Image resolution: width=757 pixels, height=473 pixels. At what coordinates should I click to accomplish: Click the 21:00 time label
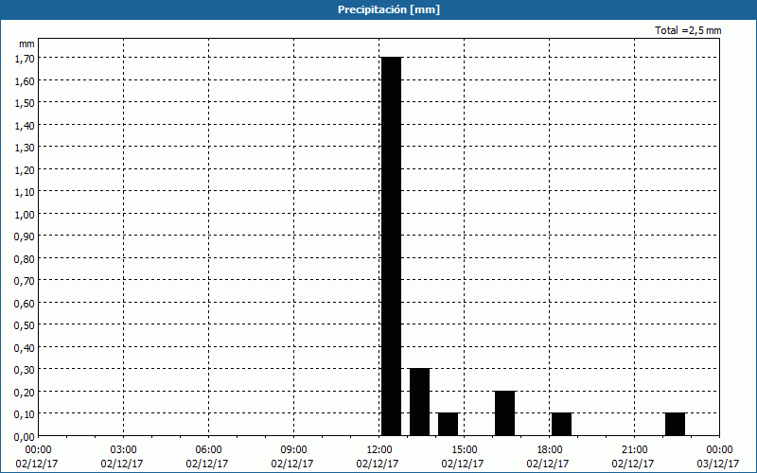pos(634,450)
